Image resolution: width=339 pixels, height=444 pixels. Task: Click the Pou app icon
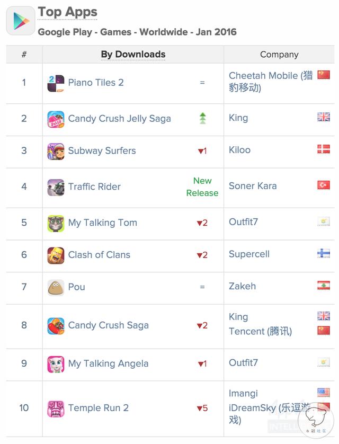pos(56,288)
